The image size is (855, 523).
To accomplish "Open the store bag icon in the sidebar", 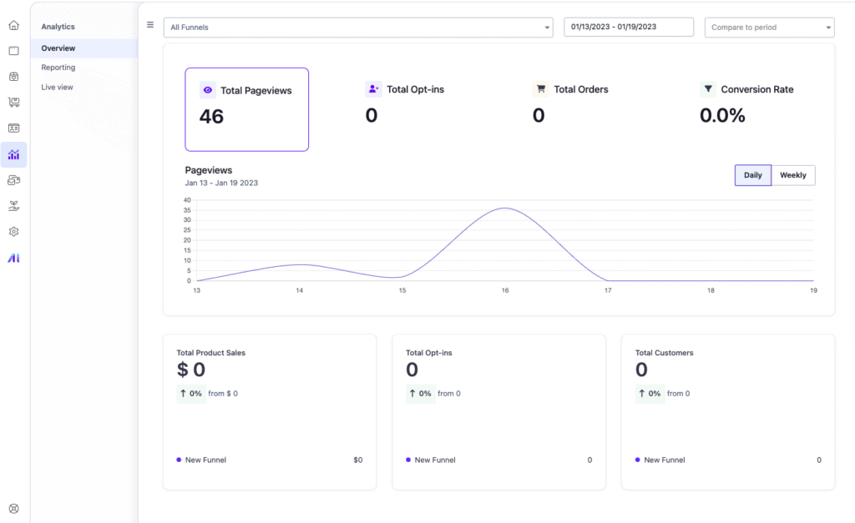I will (13, 77).
